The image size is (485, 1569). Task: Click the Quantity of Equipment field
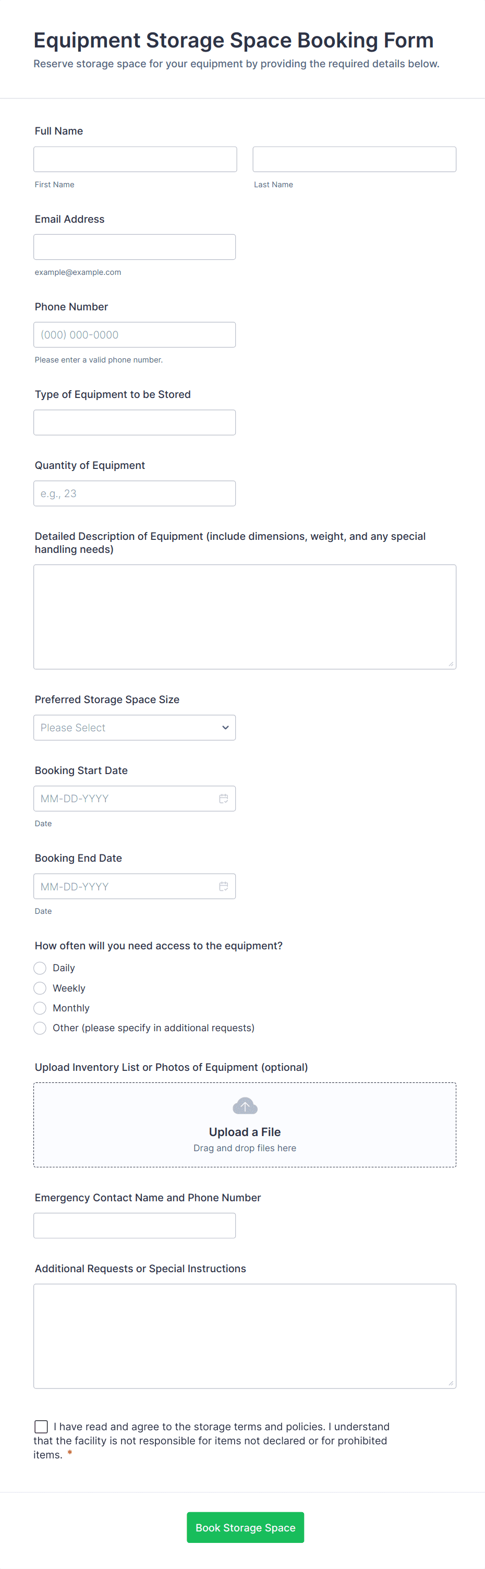coord(135,493)
